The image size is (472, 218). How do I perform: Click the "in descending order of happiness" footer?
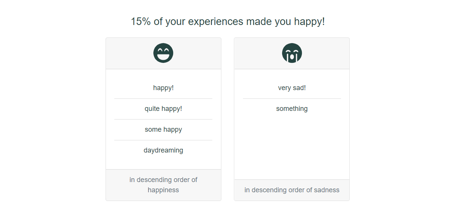coord(163,185)
